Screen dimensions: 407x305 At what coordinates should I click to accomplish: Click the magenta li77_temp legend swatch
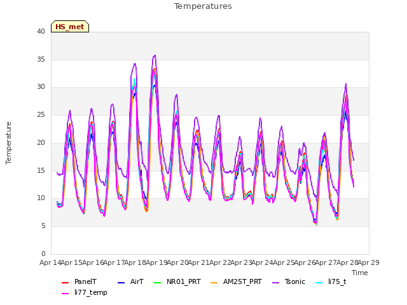(65, 294)
